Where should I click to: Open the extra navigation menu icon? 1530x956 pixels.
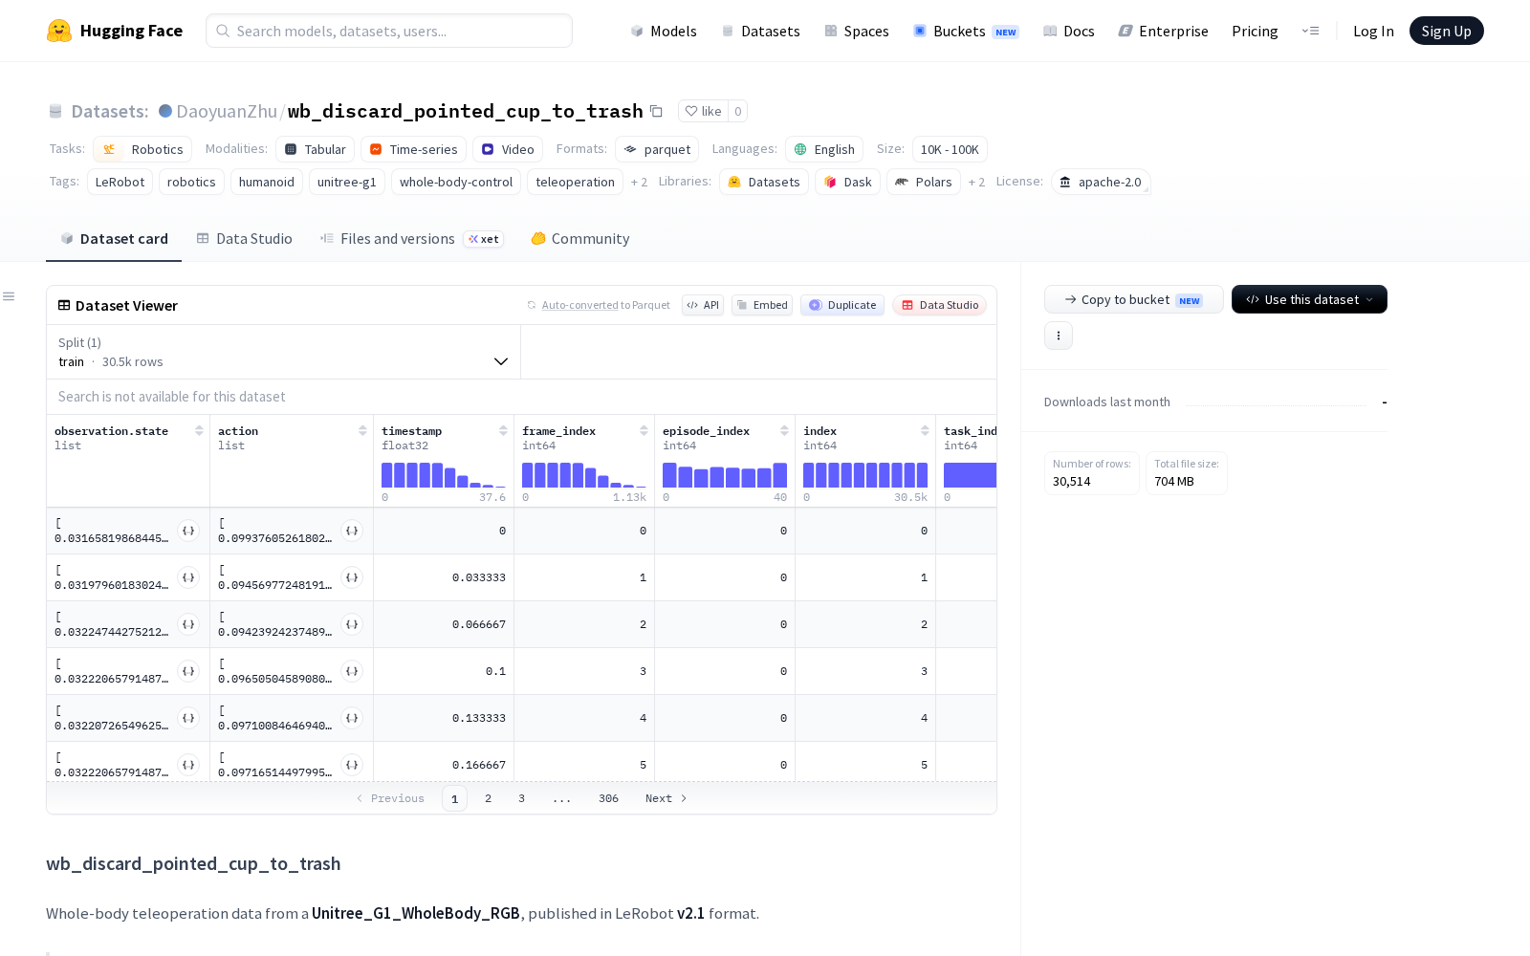(1310, 31)
